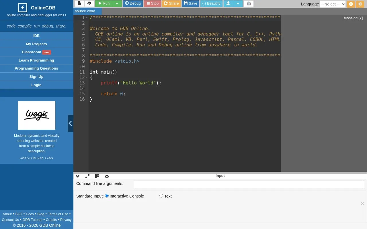The image size is (367, 229).
Task: Open the FAQ footer link
Action: click(19, 214)
